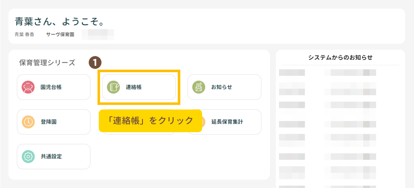This screenshot has width=414, height=188.
Task: Click the サーヴ保育園 nursery name
Action: point(60,34)
